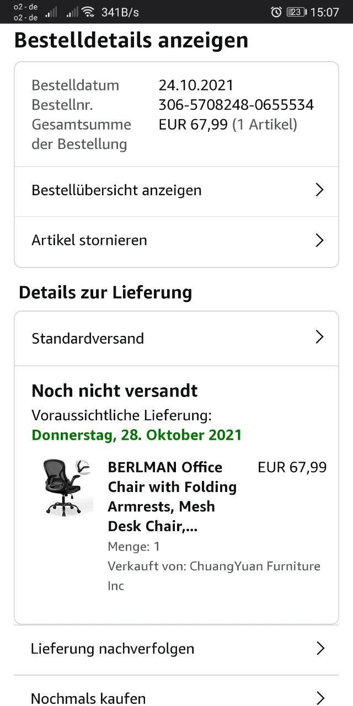Track delivery via Lieferung nachverfolgen
This screenshot has height=706, width=353.
113,649
